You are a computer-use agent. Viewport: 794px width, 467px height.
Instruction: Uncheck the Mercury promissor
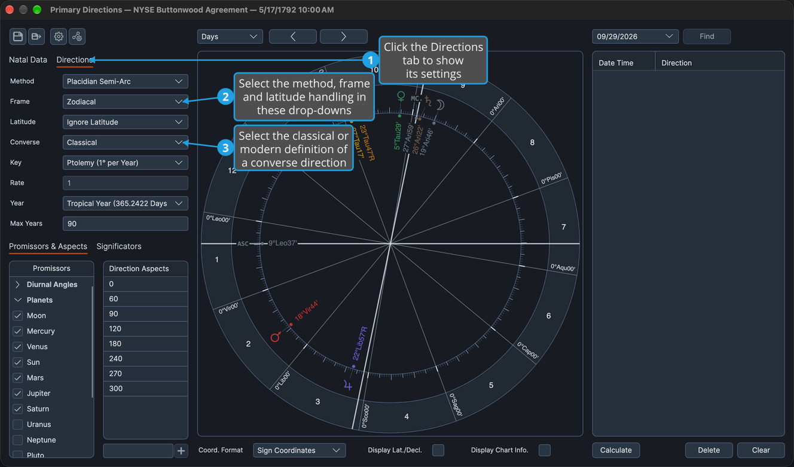(x=18, y=331)
